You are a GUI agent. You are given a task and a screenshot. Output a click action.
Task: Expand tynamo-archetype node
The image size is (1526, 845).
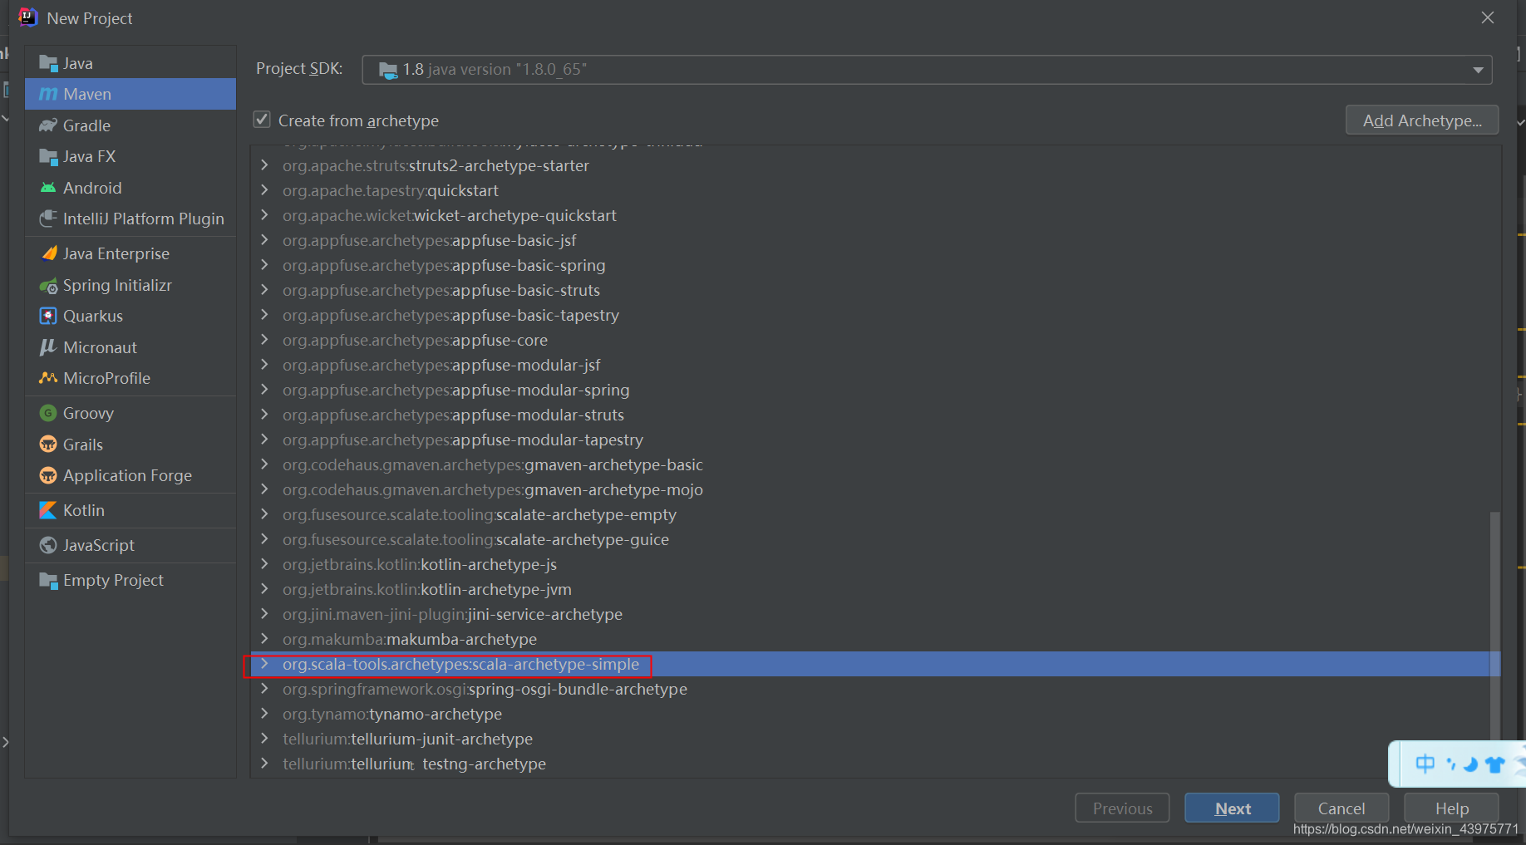click(x=264, y=714)
